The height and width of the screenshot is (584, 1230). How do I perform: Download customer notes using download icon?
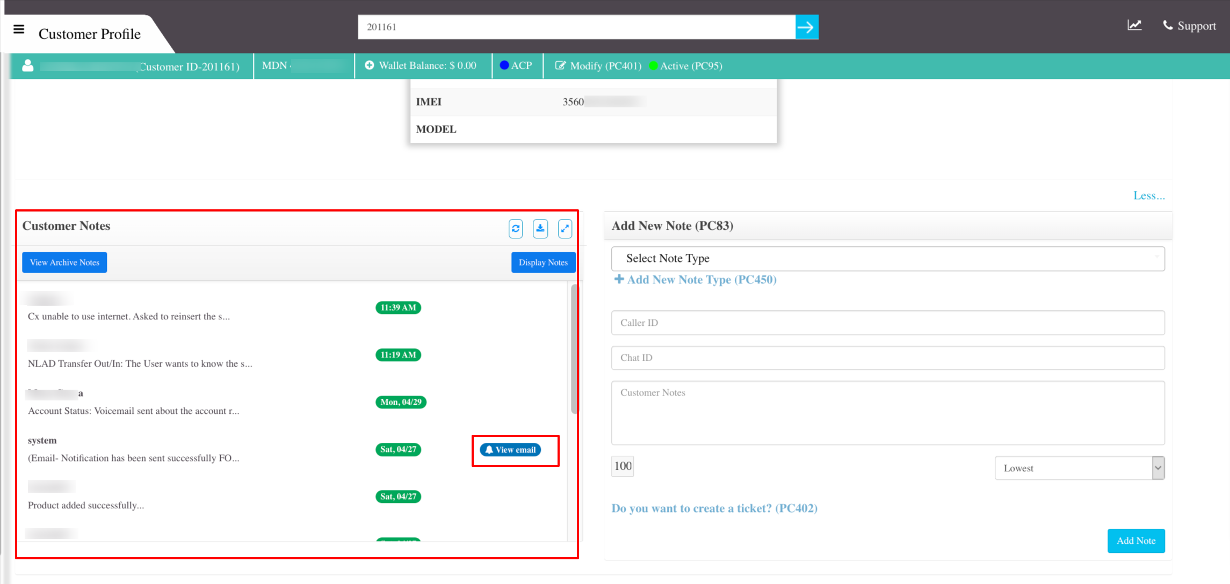pos(540,229)
